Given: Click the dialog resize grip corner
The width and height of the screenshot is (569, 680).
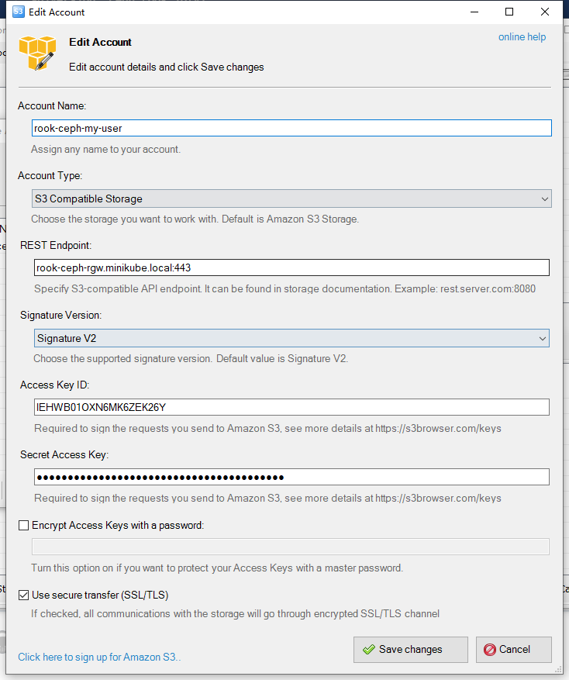Looking at the screenshot, I should point(559,670).
